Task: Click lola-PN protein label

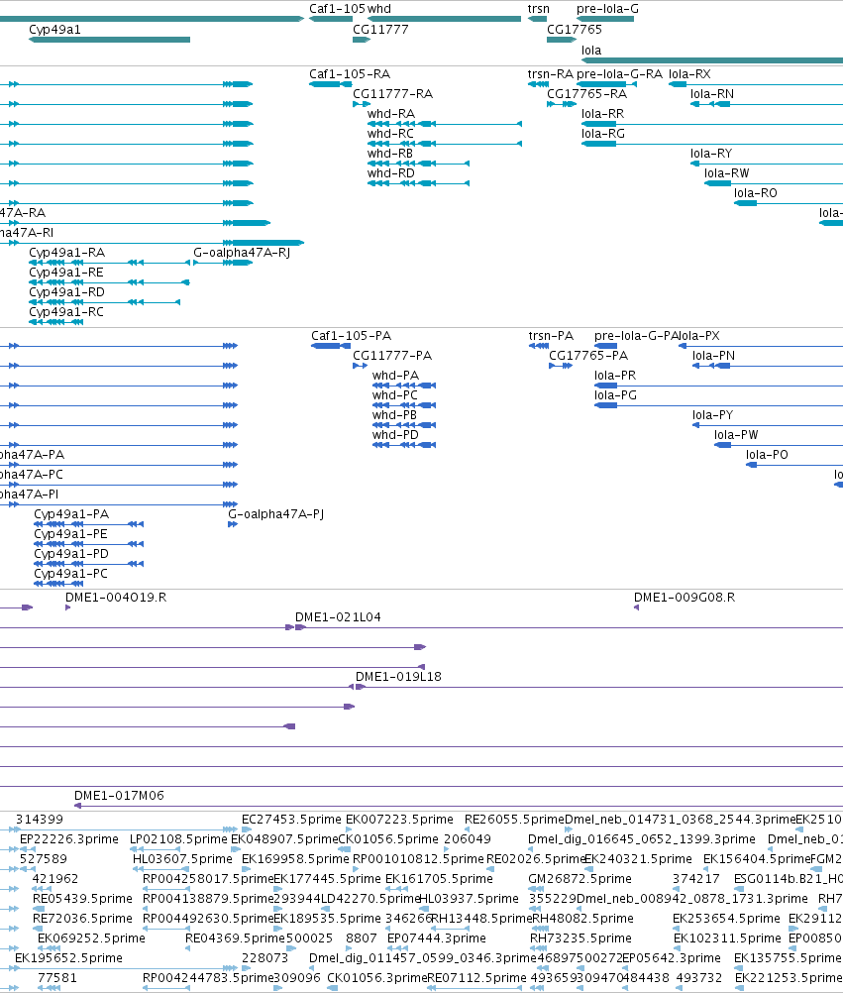Action: coord(714,356)
